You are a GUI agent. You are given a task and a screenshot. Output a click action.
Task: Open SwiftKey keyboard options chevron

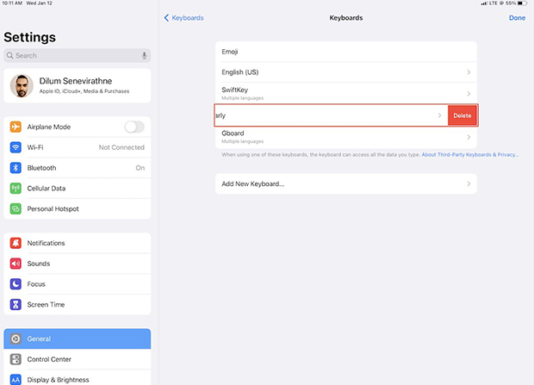469,94
